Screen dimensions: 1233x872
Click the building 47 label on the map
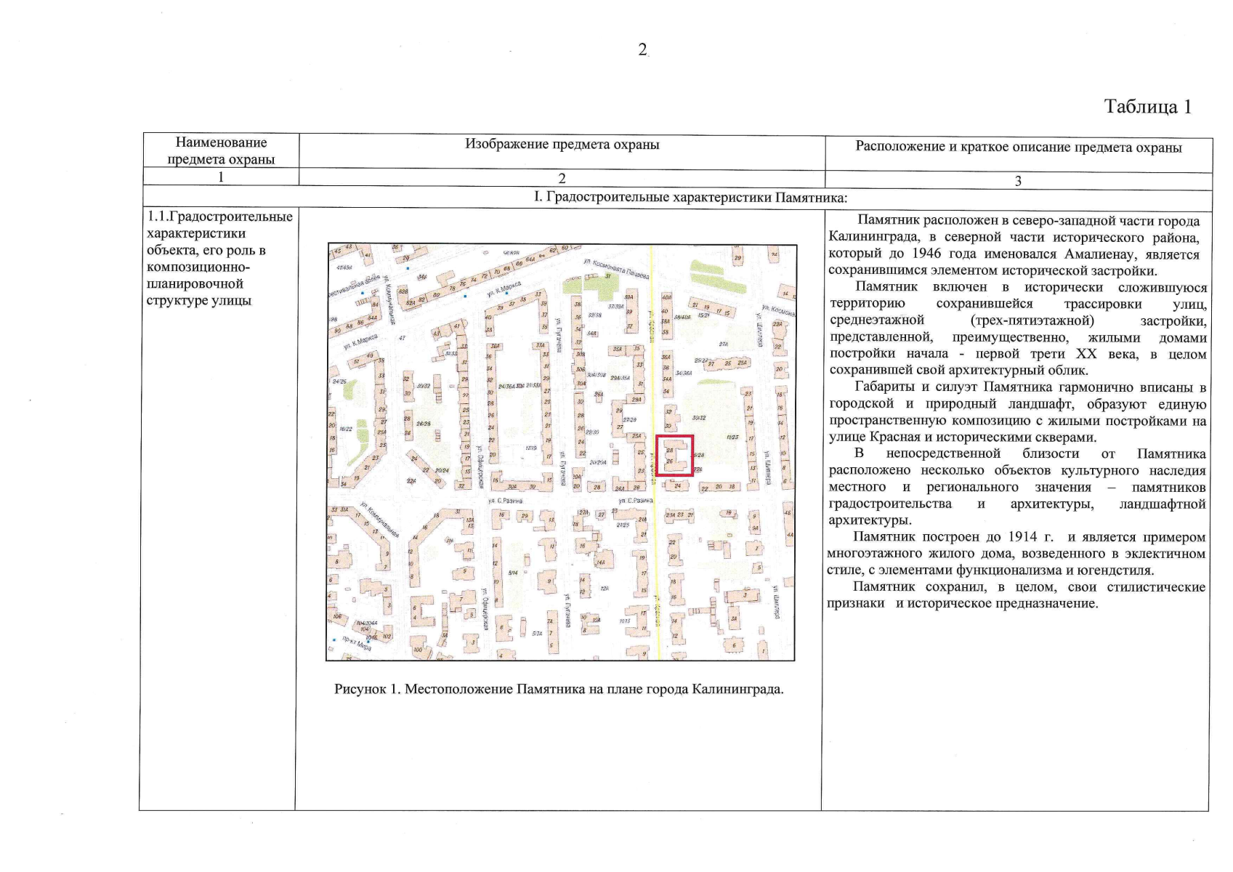pyautogui.click(x=400, y=338)
